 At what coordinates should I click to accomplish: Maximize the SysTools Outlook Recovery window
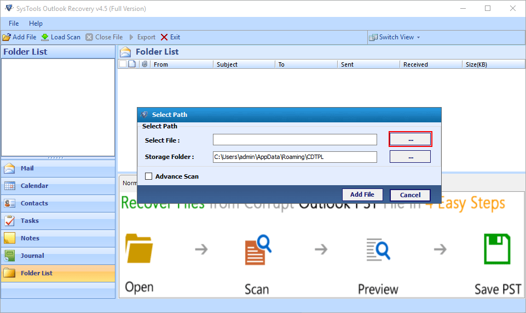[x=488, y=8]
